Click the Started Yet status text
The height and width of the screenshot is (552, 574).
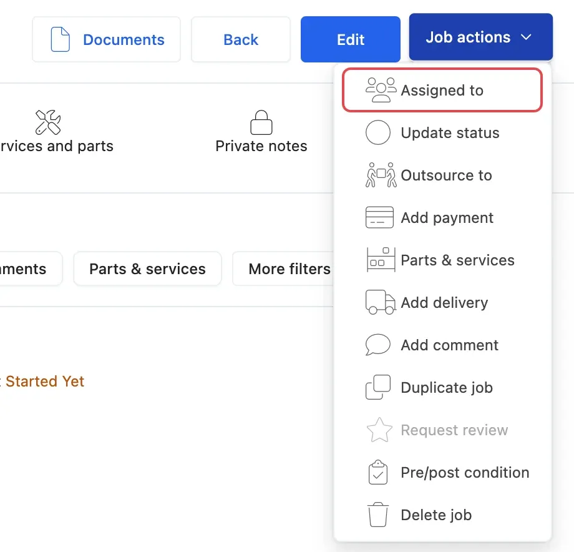[x=45, y=382]
